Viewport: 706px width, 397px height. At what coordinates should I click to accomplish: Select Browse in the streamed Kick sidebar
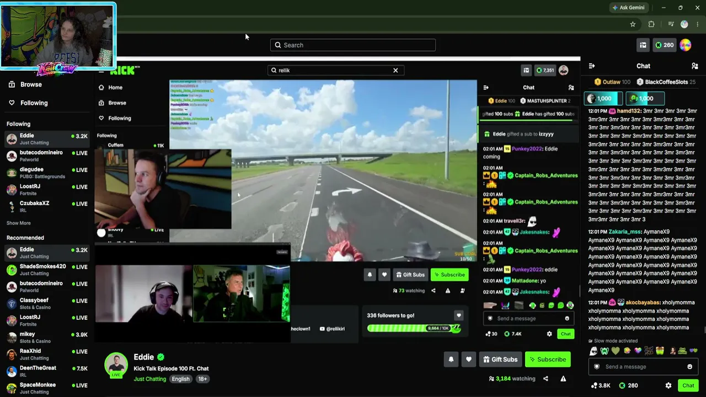pos(117,103)
